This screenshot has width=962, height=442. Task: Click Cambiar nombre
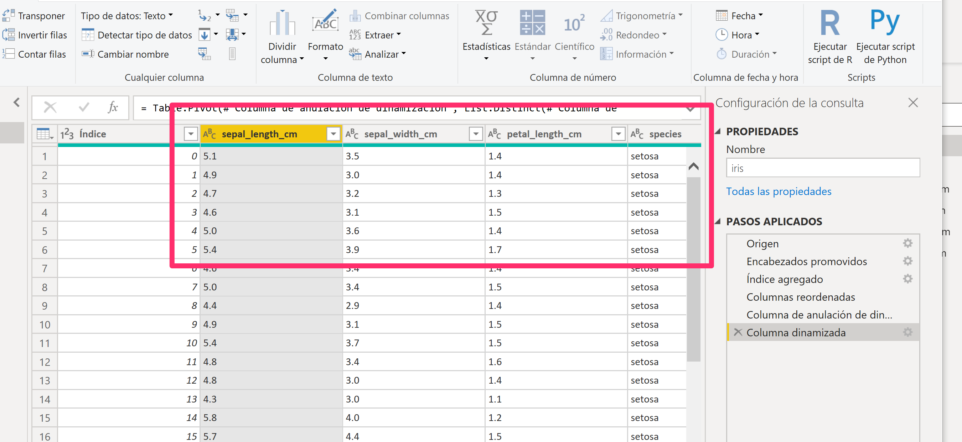pos(125,54)
